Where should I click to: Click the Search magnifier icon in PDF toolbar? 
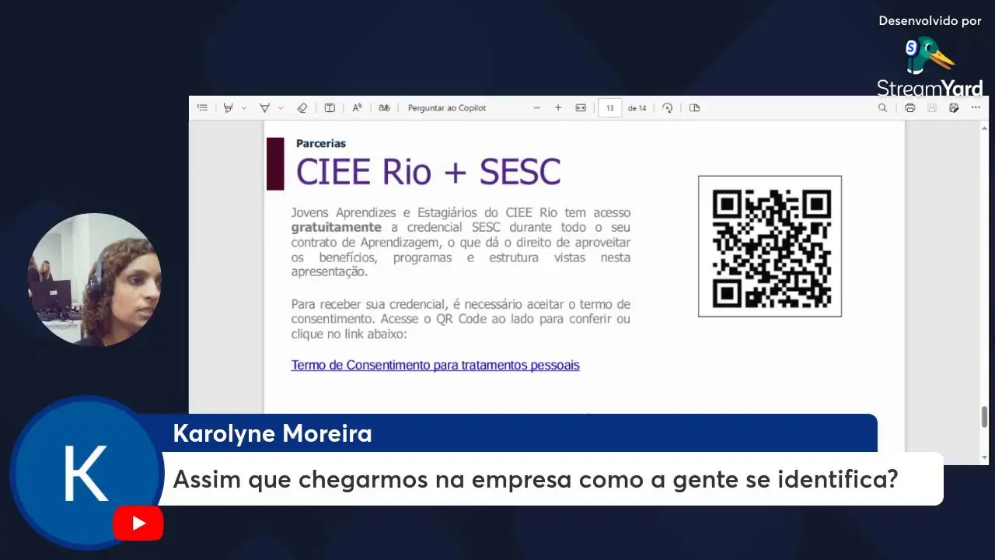882,108
